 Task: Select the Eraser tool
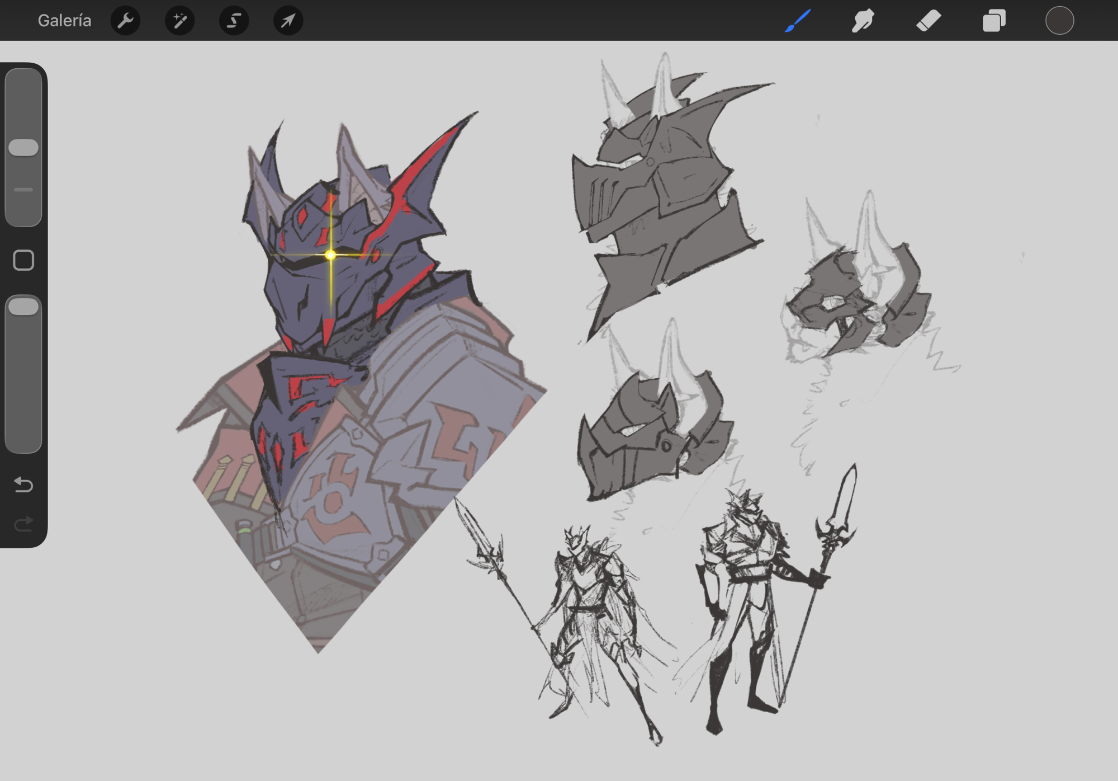[928, 21]
